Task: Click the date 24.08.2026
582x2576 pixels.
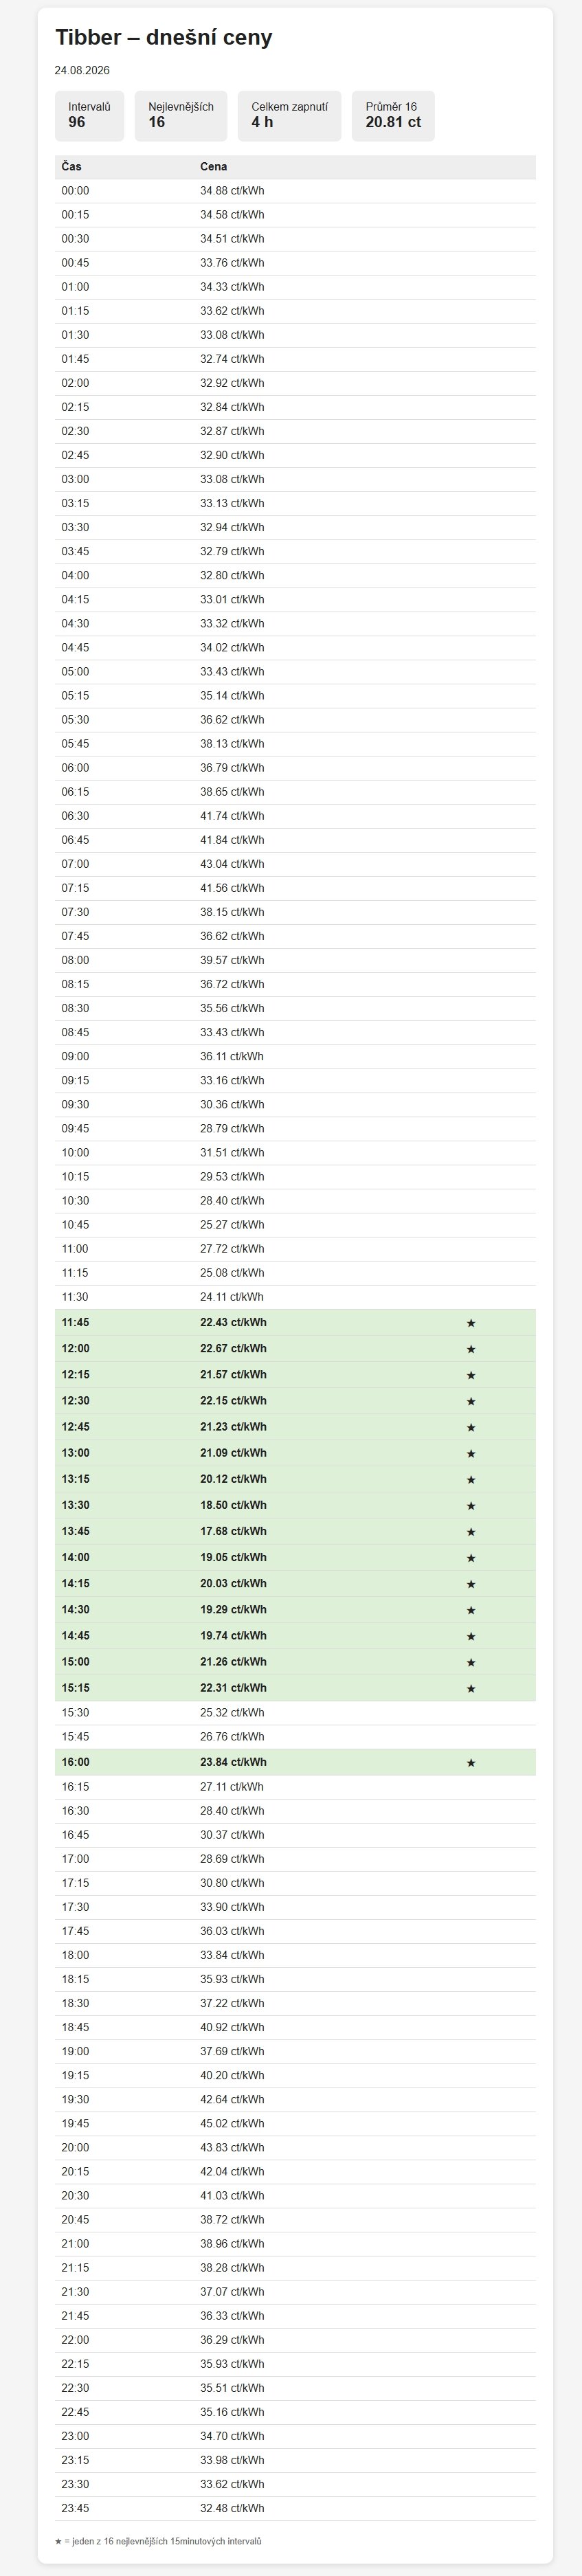Action: point(82,70)
